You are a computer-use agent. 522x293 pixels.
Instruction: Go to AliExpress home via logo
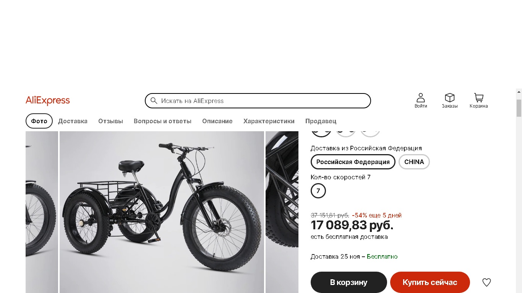coord(48,101)
